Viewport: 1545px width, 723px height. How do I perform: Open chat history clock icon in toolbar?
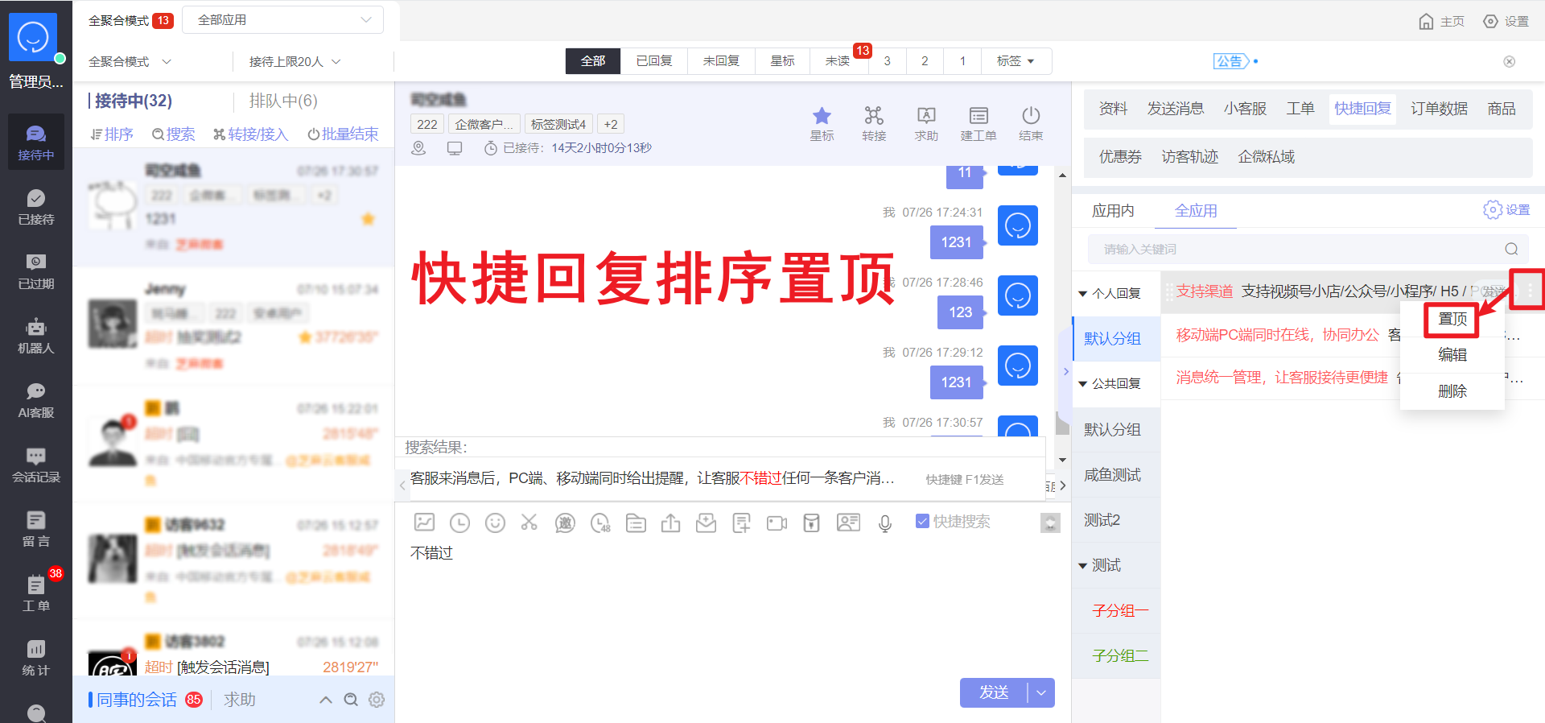(459, 523)
